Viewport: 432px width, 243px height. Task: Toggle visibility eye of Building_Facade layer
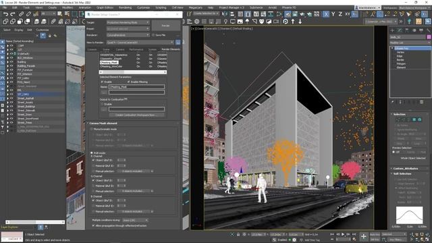click(11, 66)
